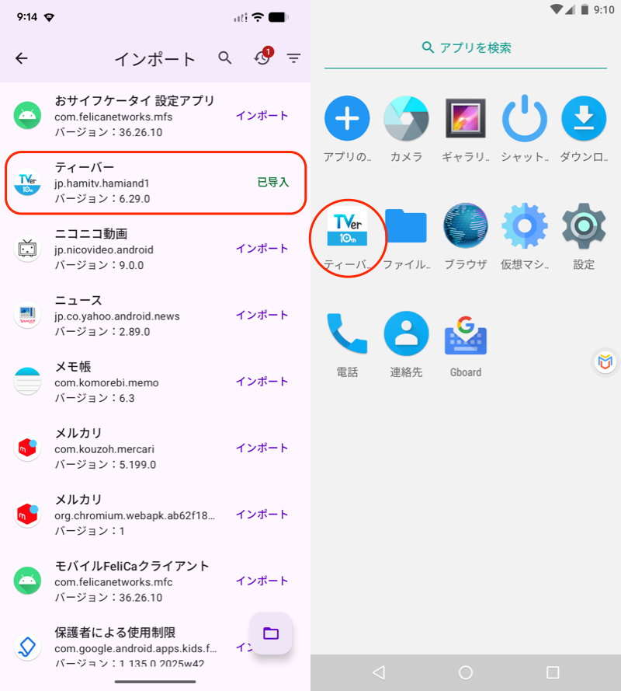Tap the メモ帳 app icon

[x=27, y=382]
